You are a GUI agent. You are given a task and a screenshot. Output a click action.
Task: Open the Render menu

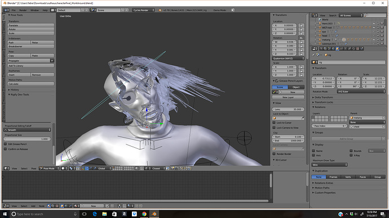(x=23, y=10)
